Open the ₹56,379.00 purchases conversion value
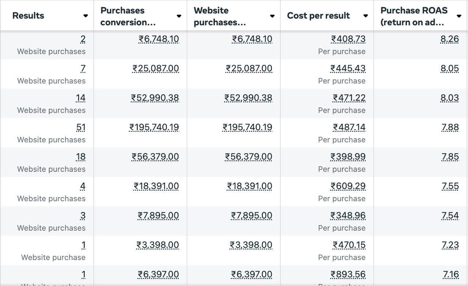 pyautogui.click(x=155, y=157)
